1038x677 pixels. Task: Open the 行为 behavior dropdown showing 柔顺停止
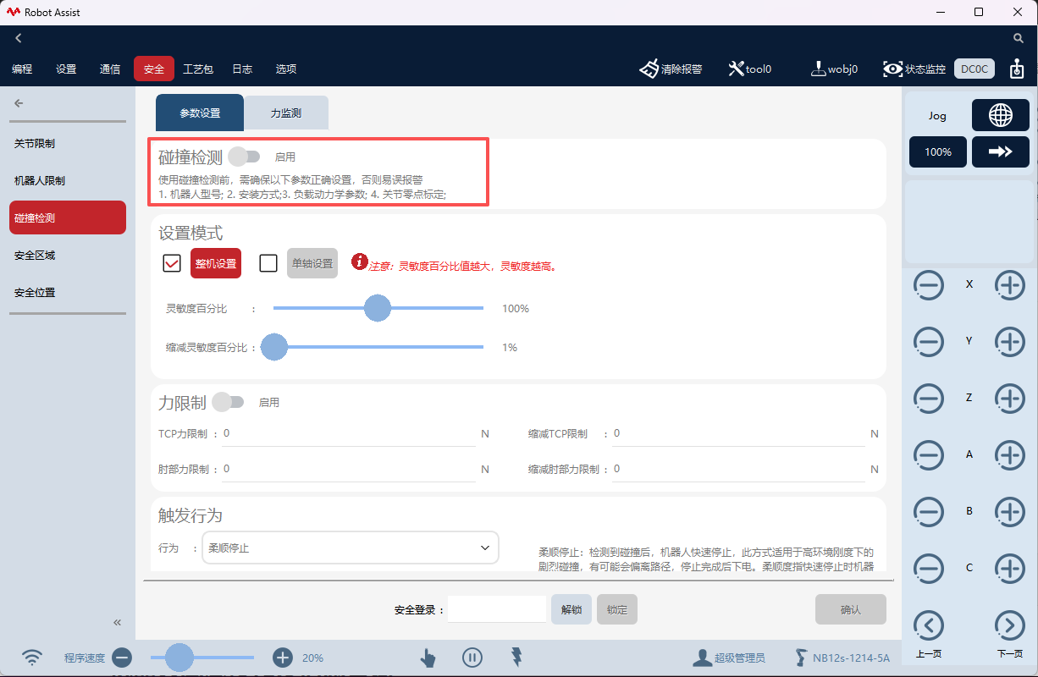350,548
